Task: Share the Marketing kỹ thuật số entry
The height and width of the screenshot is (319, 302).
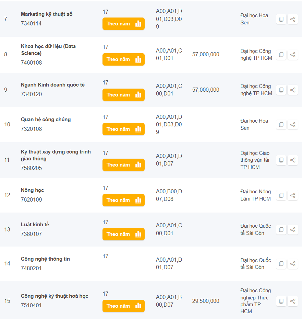Action: (x=293, y=19)
